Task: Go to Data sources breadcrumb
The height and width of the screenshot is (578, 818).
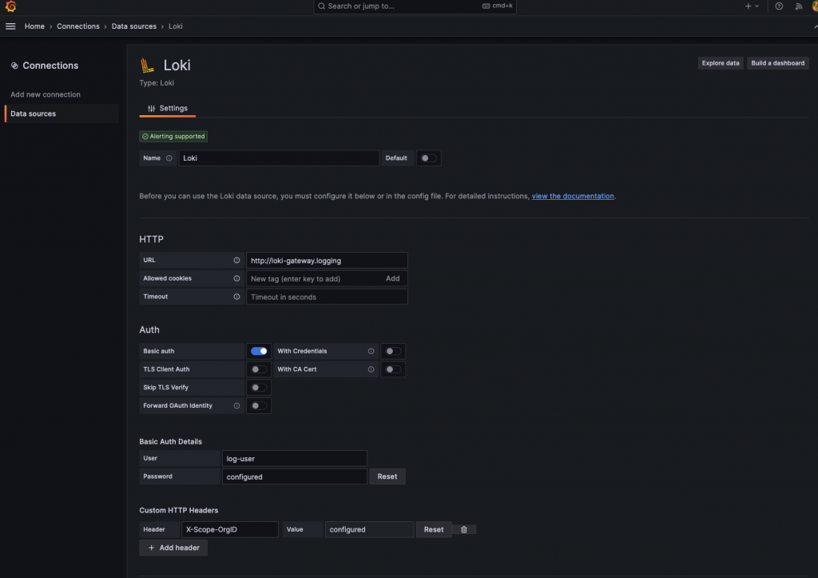Action: (134, 26)
